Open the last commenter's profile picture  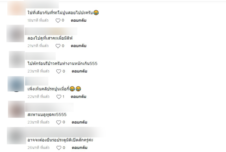tap(16, 135)
